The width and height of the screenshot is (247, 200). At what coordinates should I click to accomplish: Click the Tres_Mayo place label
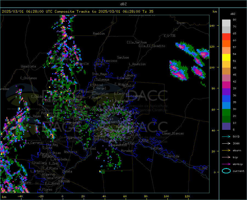[x=99, y=74]
